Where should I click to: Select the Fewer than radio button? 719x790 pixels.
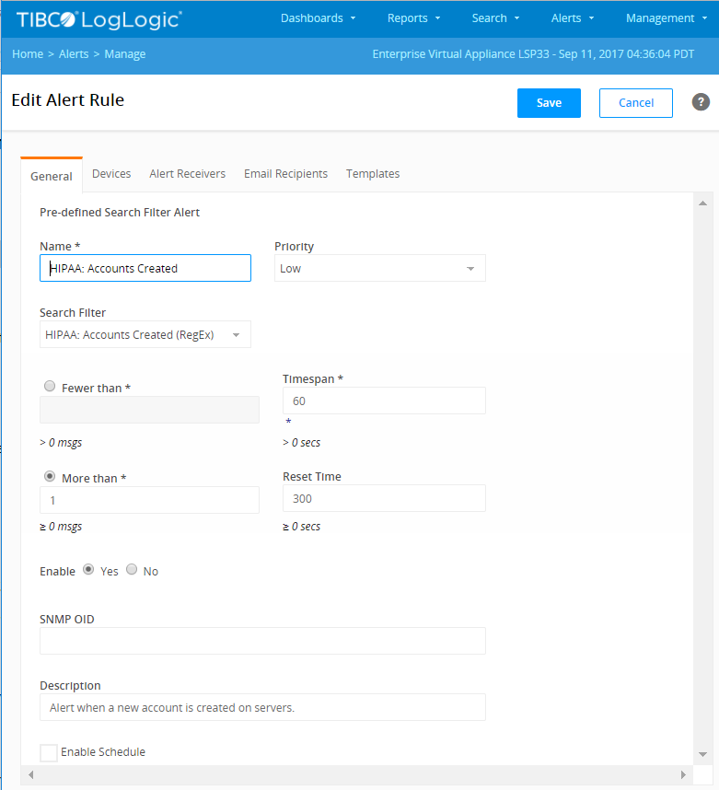(x=50, y=387)
